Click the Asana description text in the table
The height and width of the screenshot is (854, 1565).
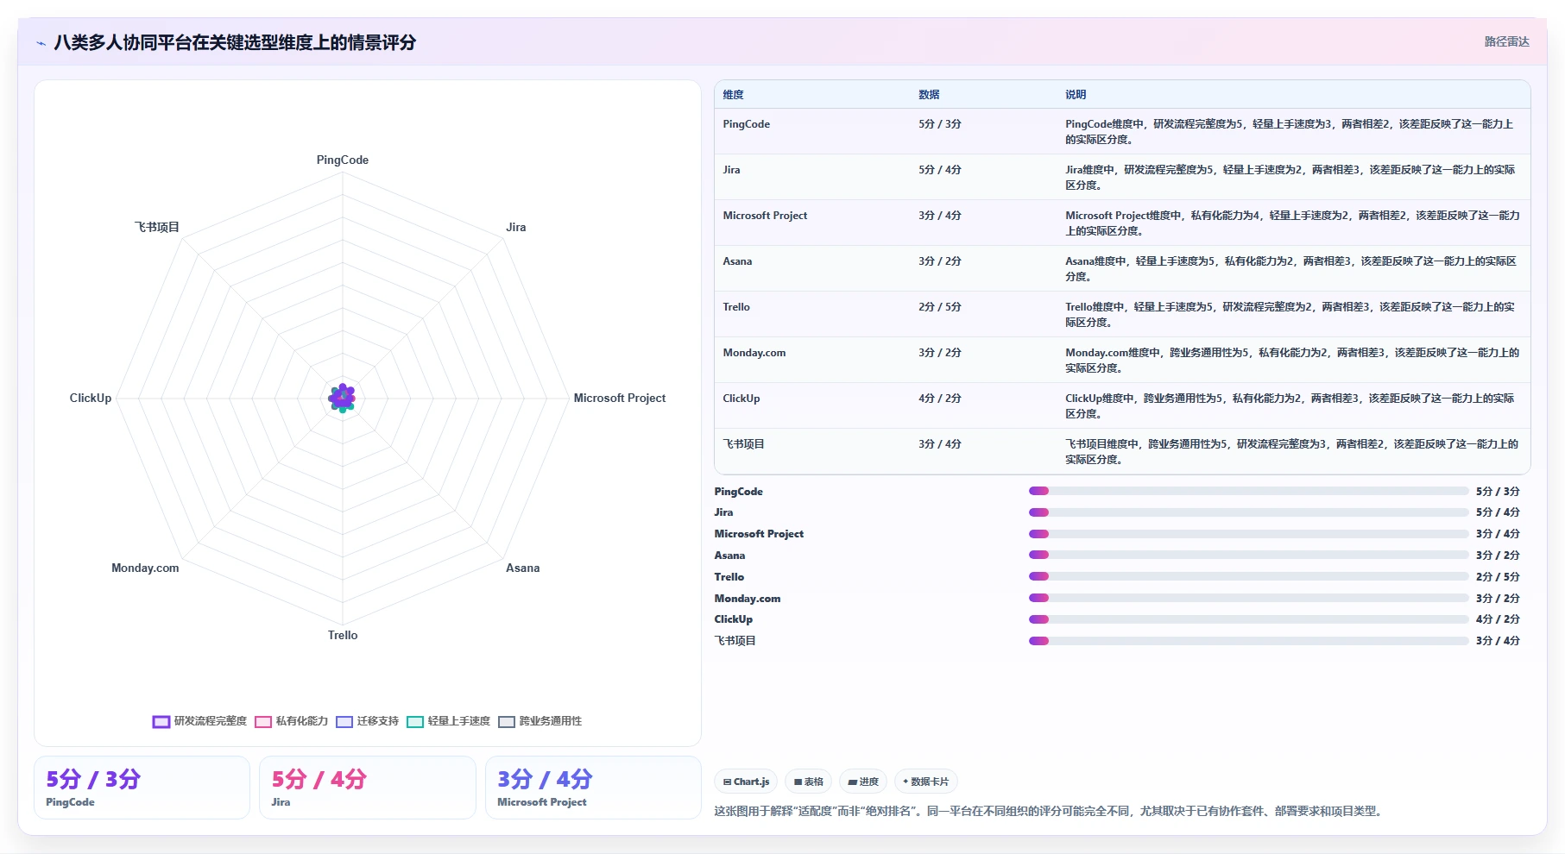point(1290,269)
